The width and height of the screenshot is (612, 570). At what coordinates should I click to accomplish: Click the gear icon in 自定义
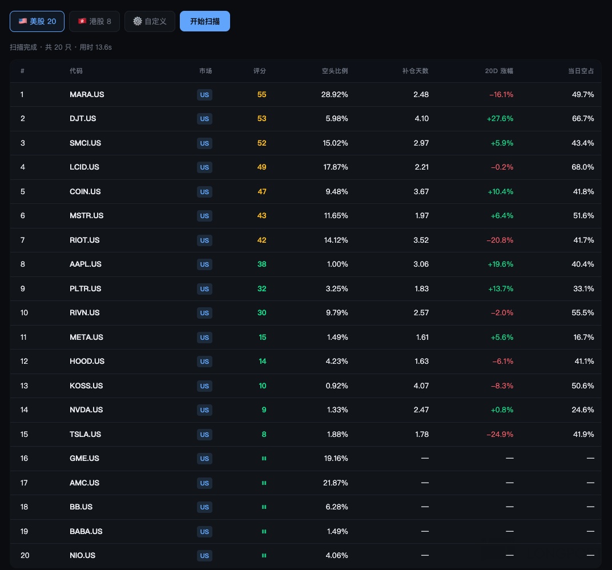tap(138, 21)
